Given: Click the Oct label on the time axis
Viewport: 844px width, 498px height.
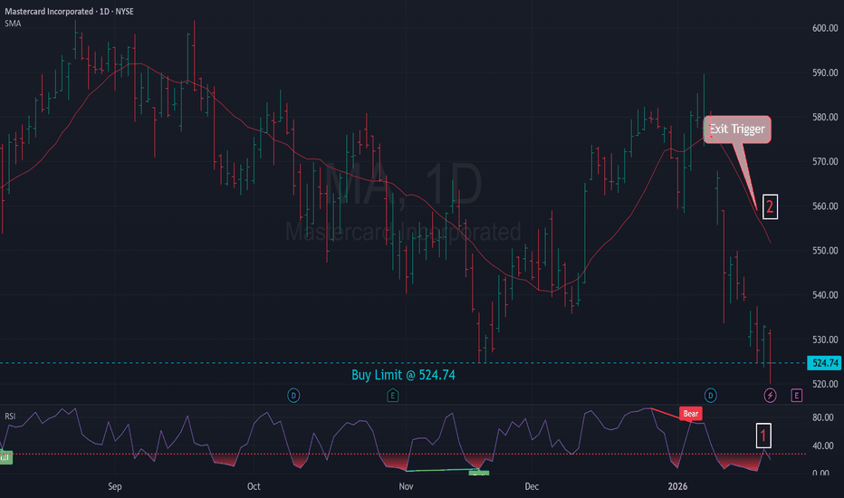Looking at the screenshot, I should [x=254, y=486].
